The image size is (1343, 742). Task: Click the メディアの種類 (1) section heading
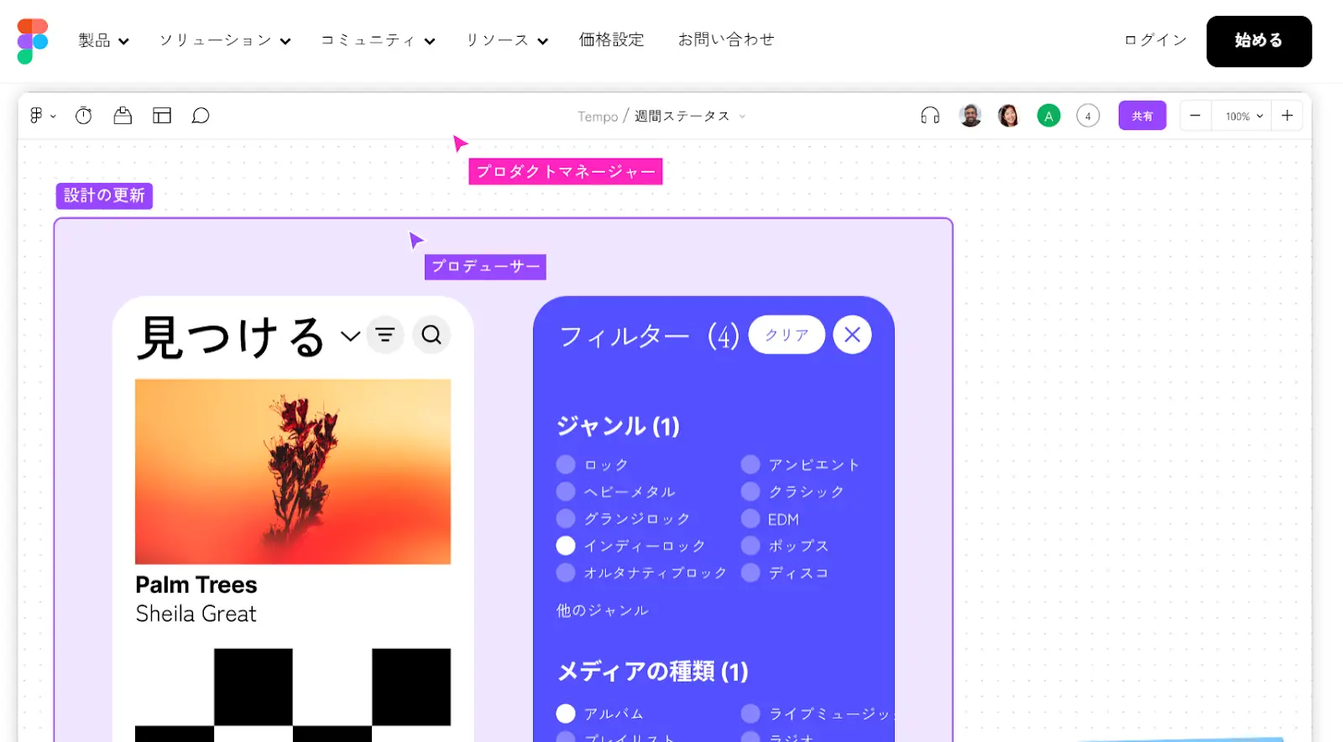point(652,672)
